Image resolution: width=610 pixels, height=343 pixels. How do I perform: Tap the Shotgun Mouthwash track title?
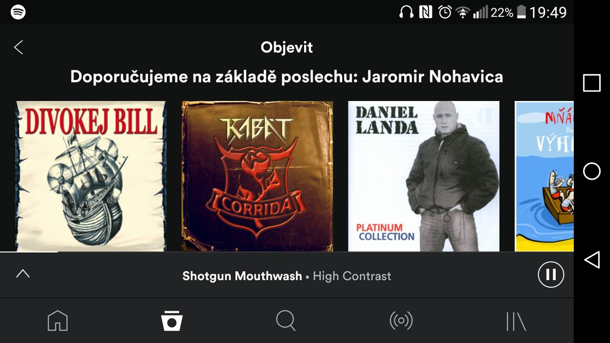click(x=242, y=276)
